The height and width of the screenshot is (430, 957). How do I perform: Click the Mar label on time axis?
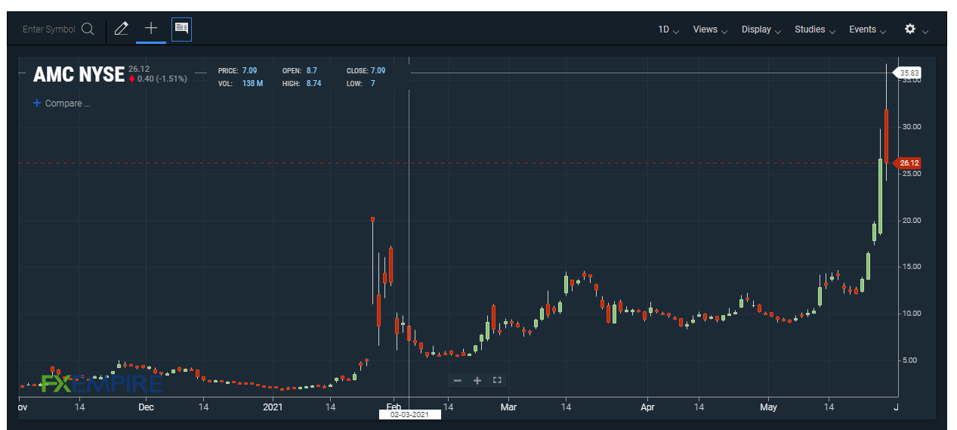coord(508,407)
